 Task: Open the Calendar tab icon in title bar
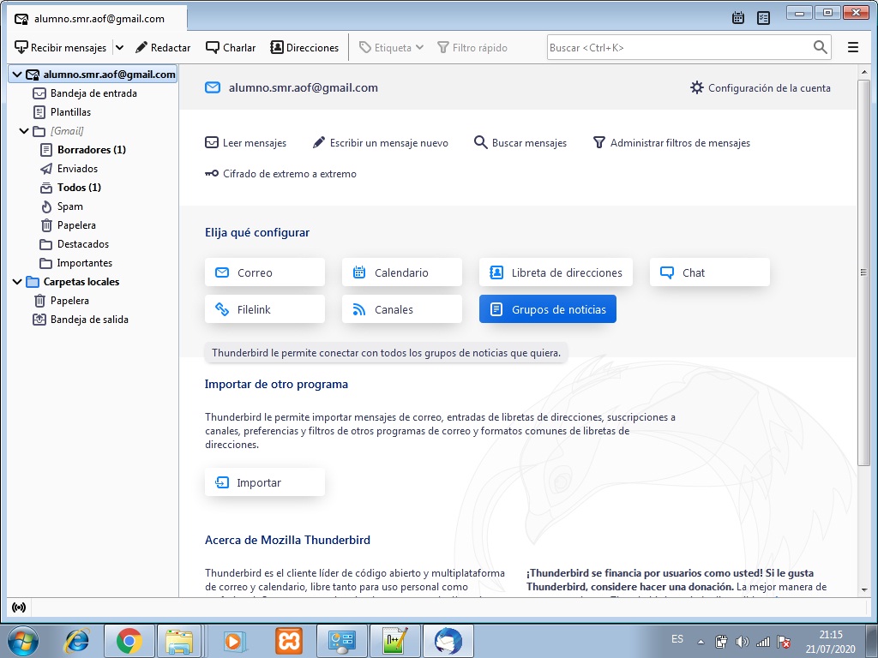click(738, 18)
